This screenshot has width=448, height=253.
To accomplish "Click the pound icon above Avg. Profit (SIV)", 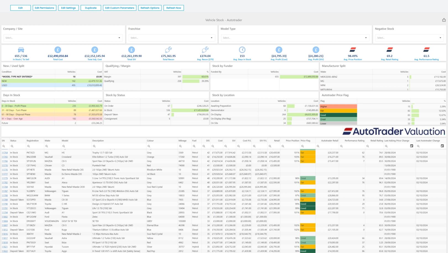I will (x=316, y=50).
